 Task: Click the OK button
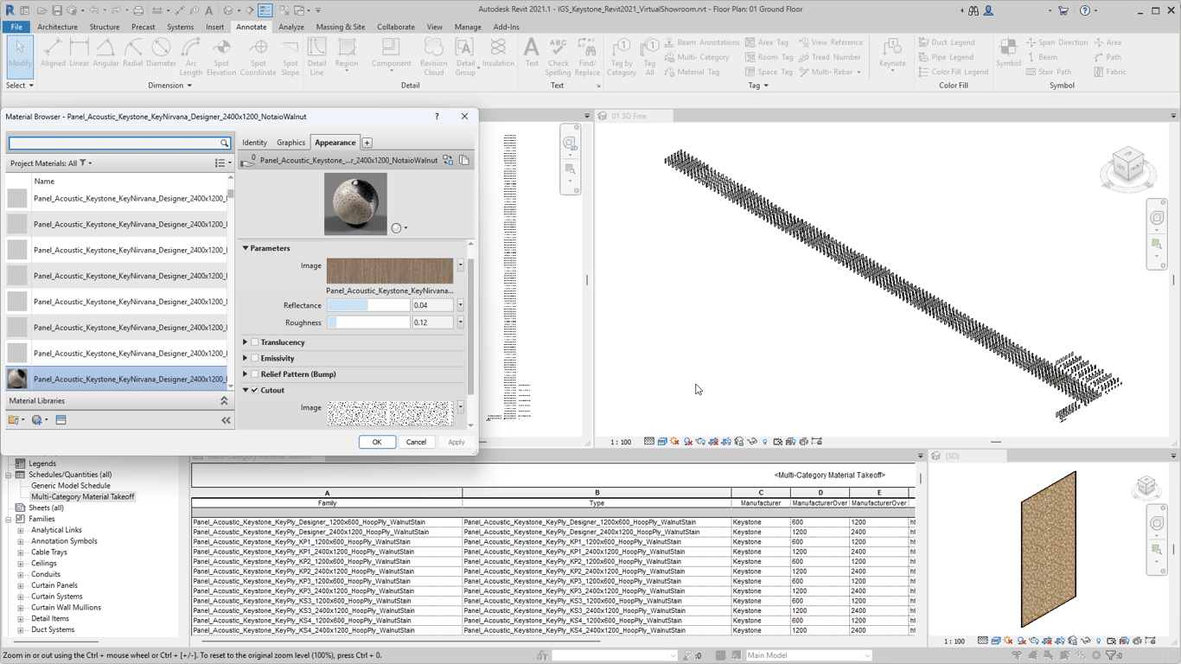tap(376, 442)
